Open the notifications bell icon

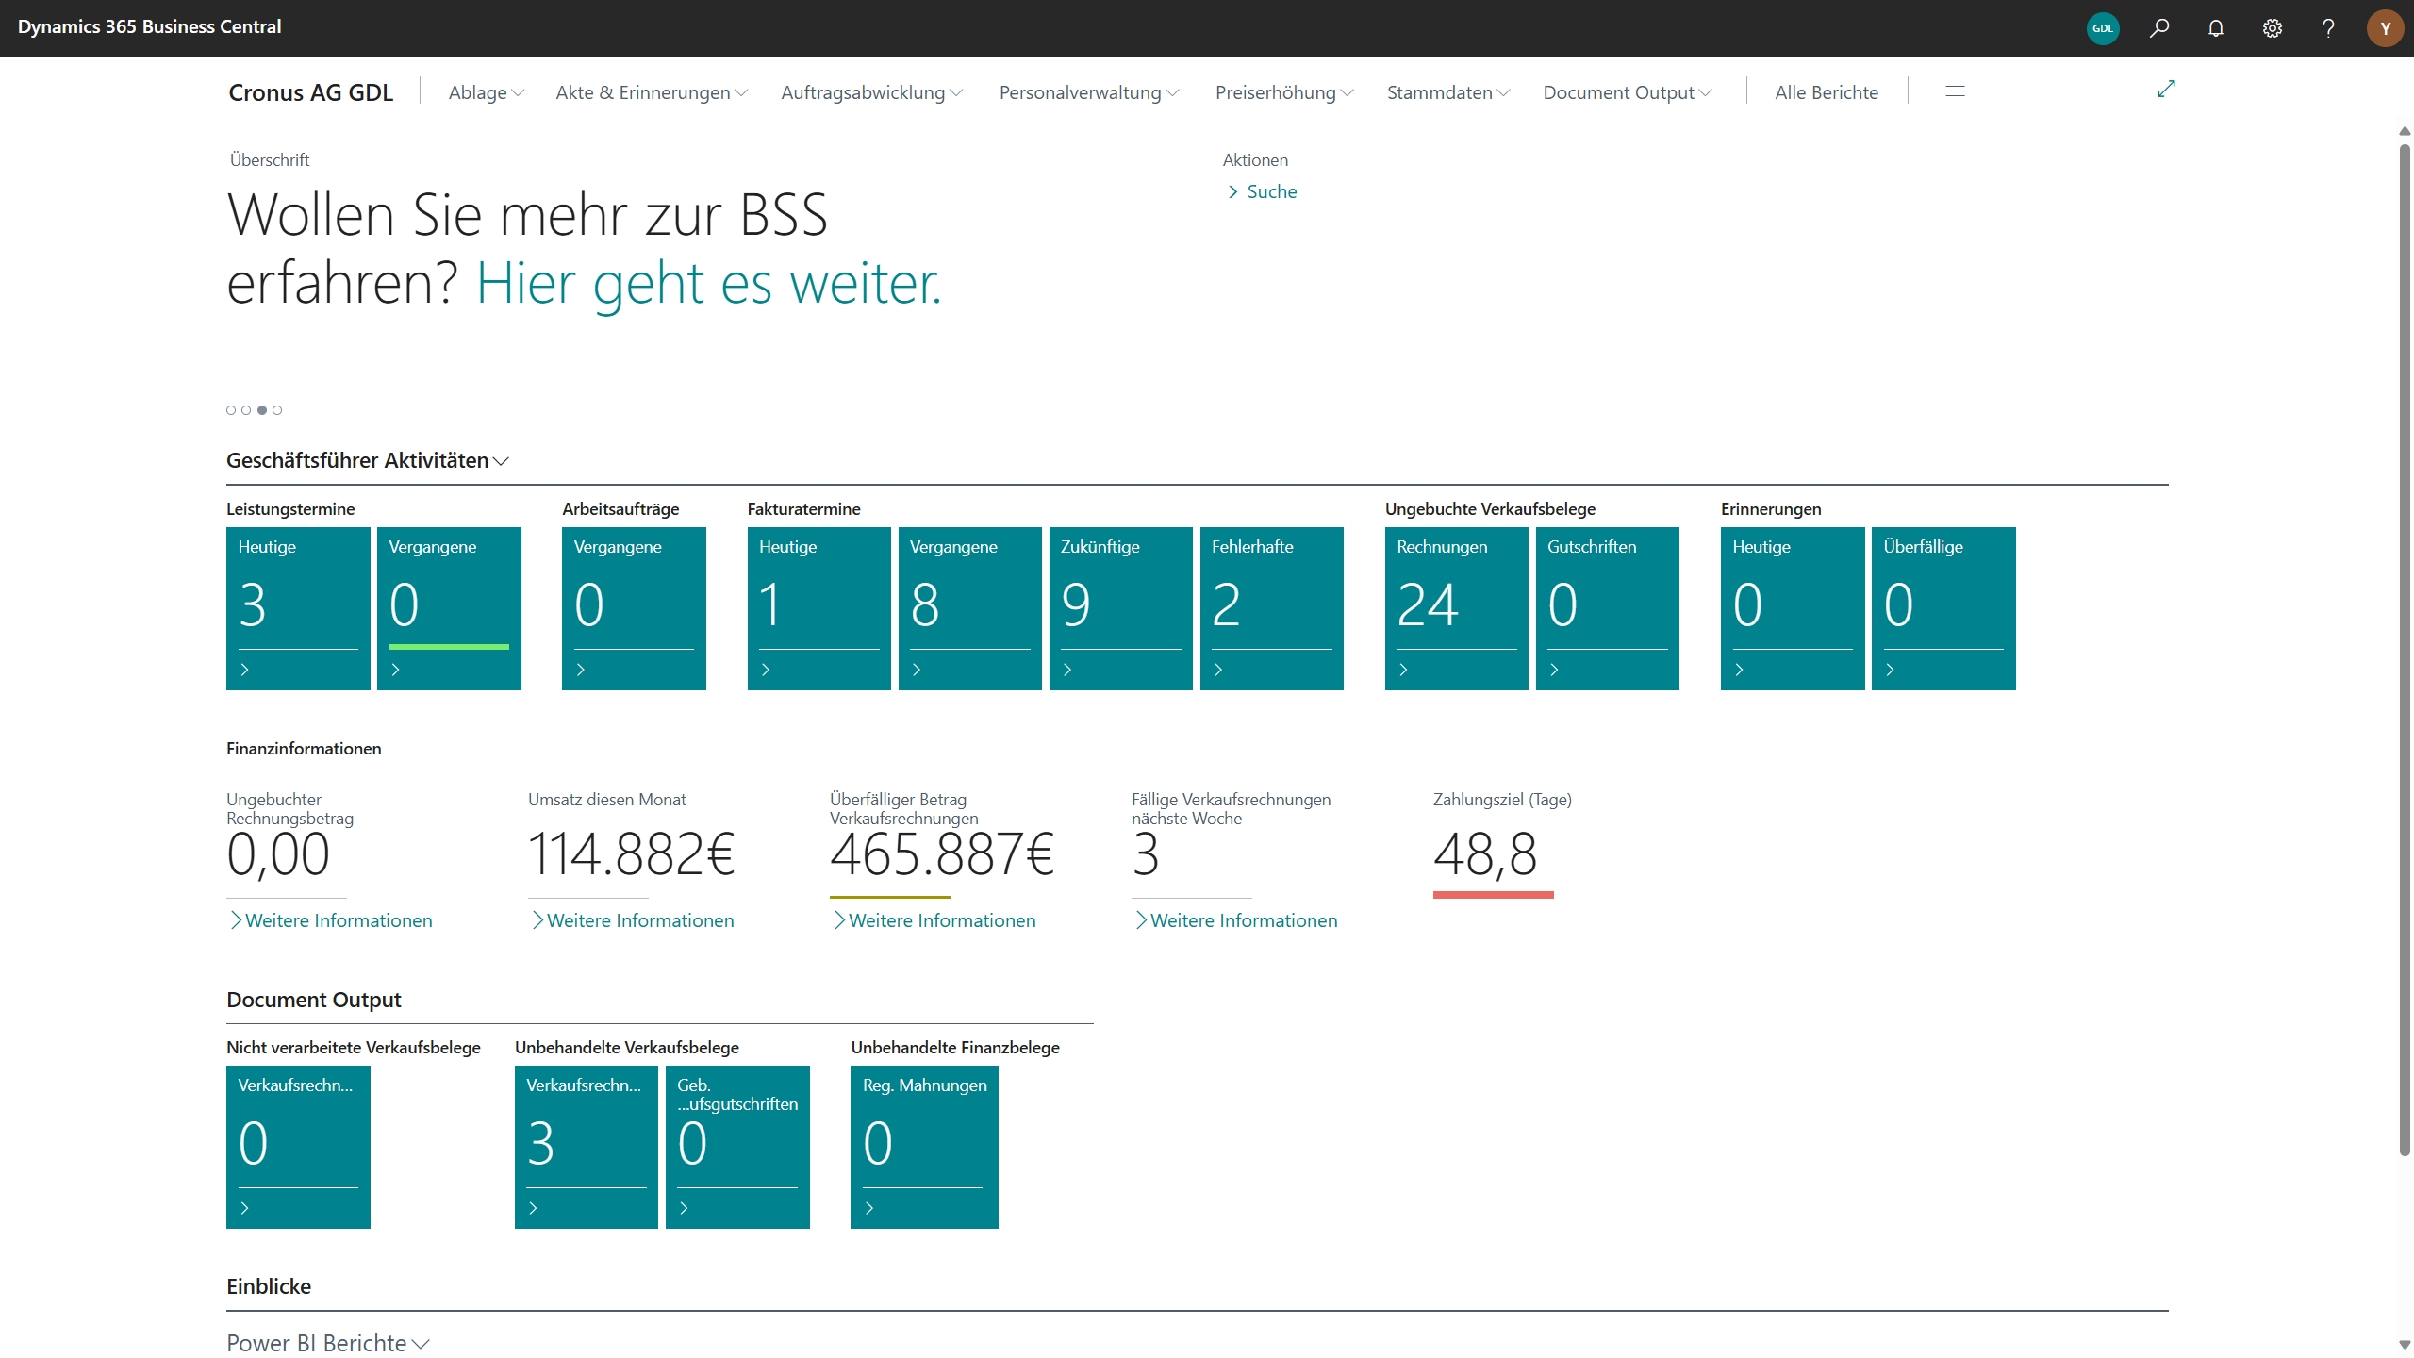click(2216, 28)
